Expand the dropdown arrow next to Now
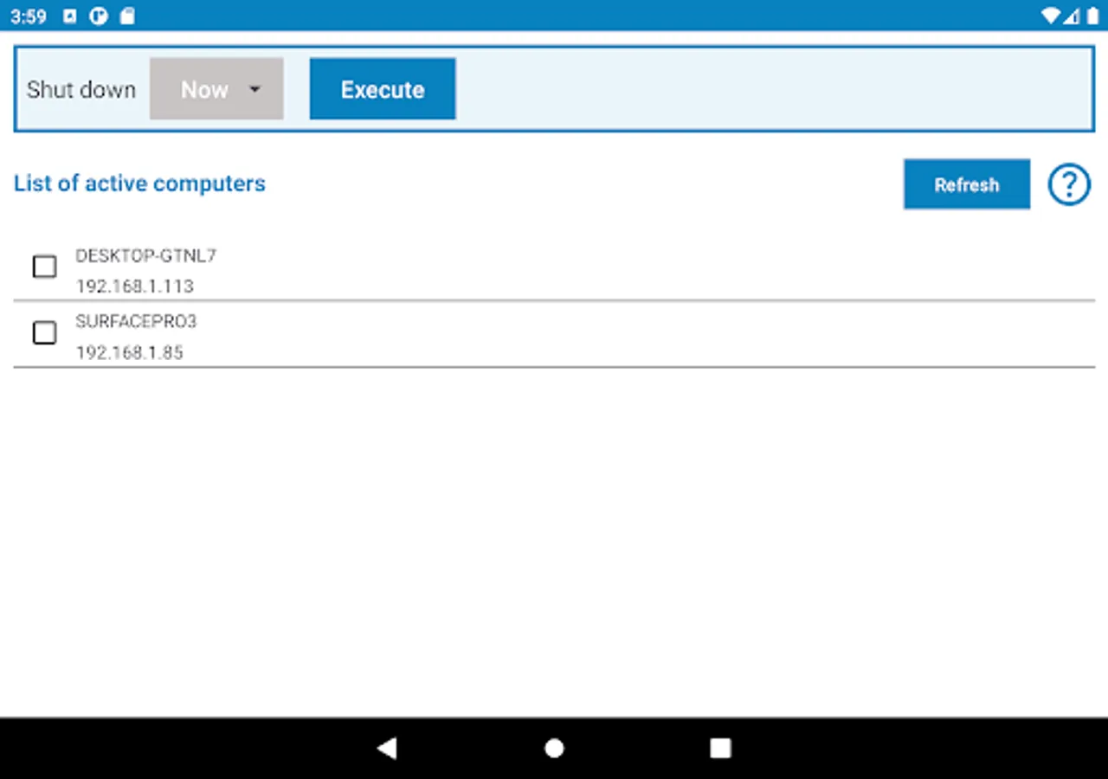This screenshot has height=779, width=1108. click(x=256, y=88)
